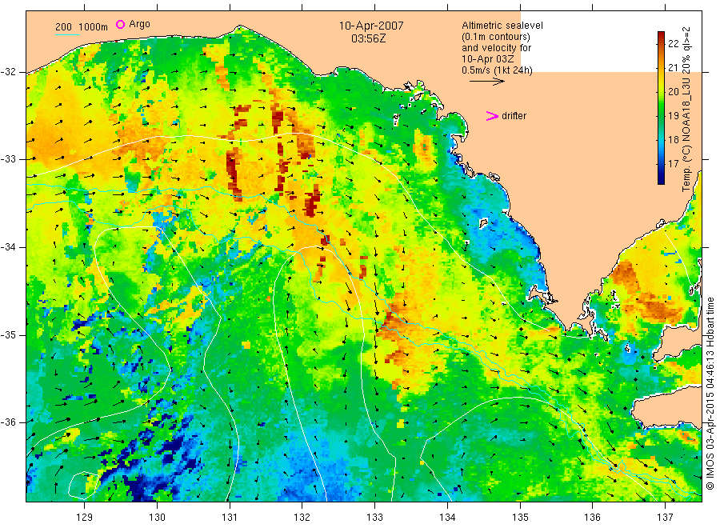
Task: Click the '0.5m/s (1kt 24h)' scale text
Action: [498, 70]
